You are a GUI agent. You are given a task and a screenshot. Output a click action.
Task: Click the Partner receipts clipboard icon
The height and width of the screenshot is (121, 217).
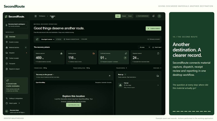point(7,58)
